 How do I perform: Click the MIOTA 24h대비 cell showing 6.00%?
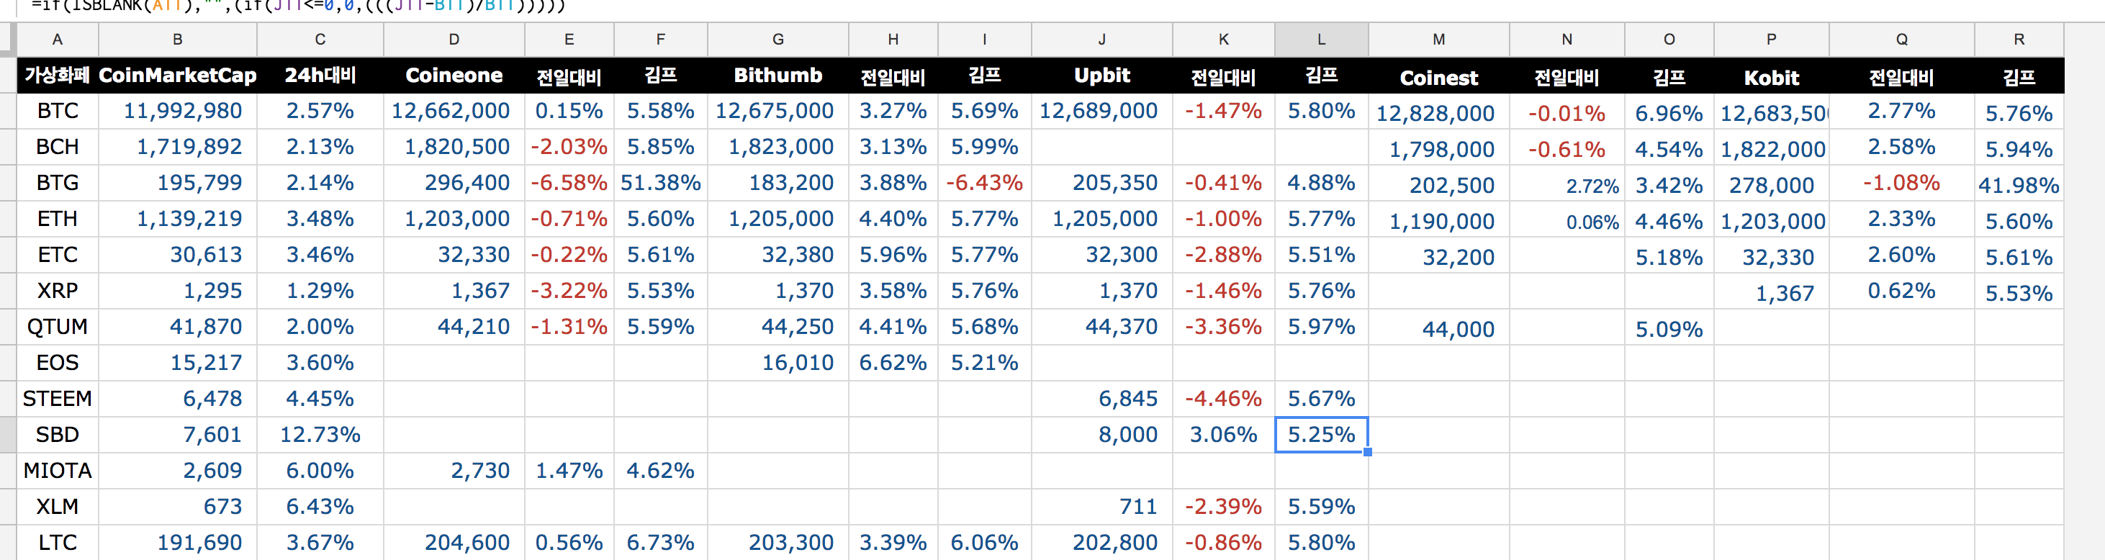pos(320,470)
